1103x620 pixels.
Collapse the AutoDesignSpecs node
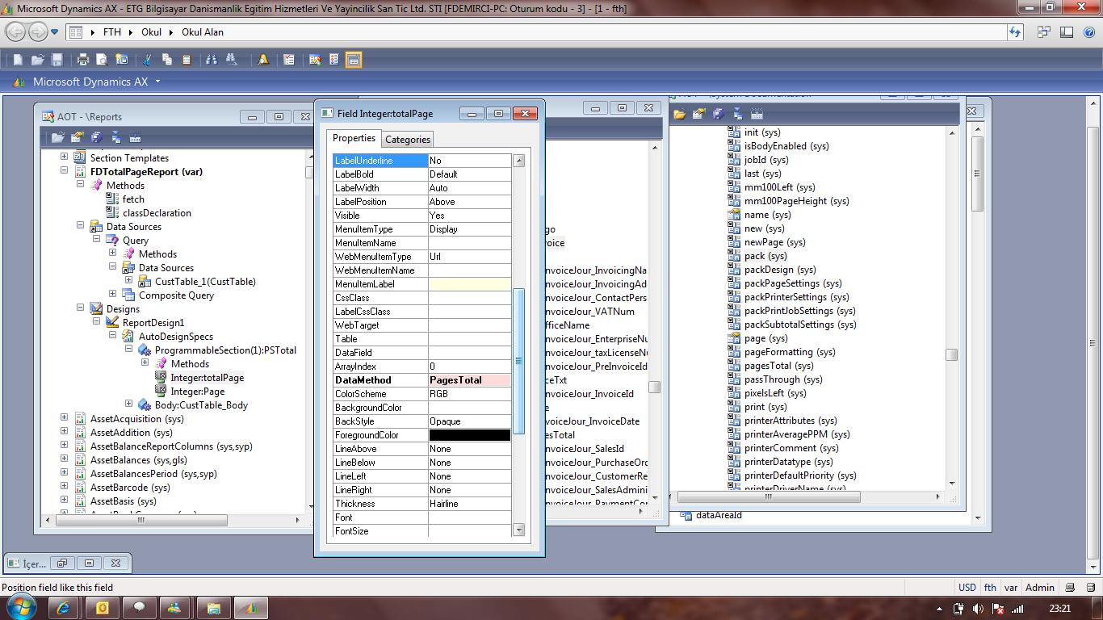(112, 336)
